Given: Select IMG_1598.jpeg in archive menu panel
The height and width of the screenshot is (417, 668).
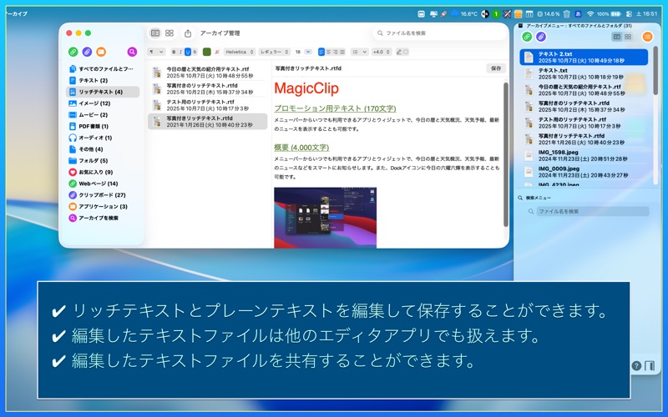Looking at the screenshot, I should 584,155.
